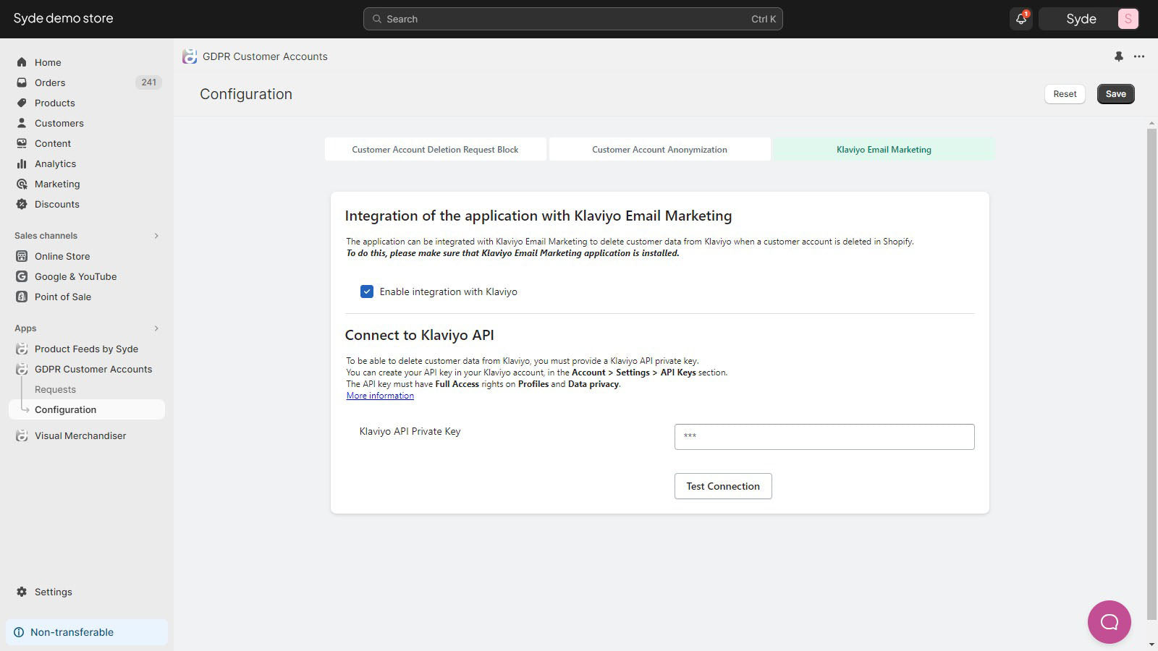This screenshot has height=651, width=1158.
Task: Select the Klaviyo Email Marketing tab
Action: pyautogui.click(x=884, y=150)
